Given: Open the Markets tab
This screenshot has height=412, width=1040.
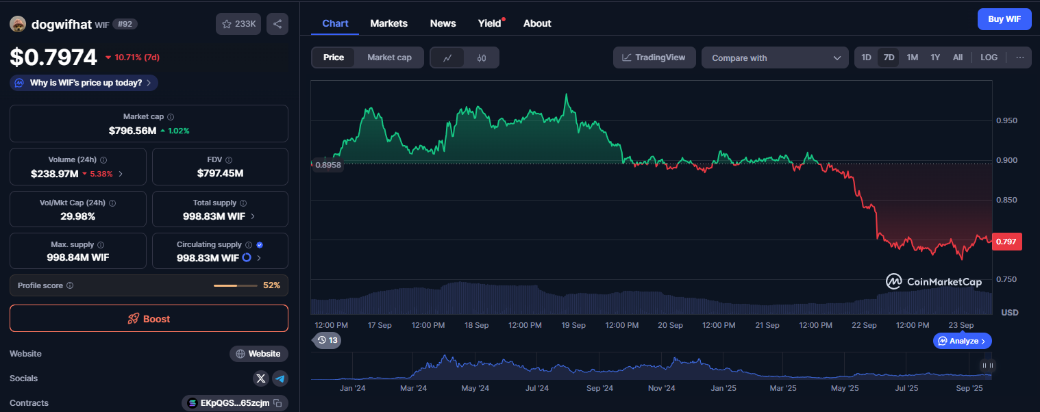Looking at the screenshot, I should coord(388,23).
